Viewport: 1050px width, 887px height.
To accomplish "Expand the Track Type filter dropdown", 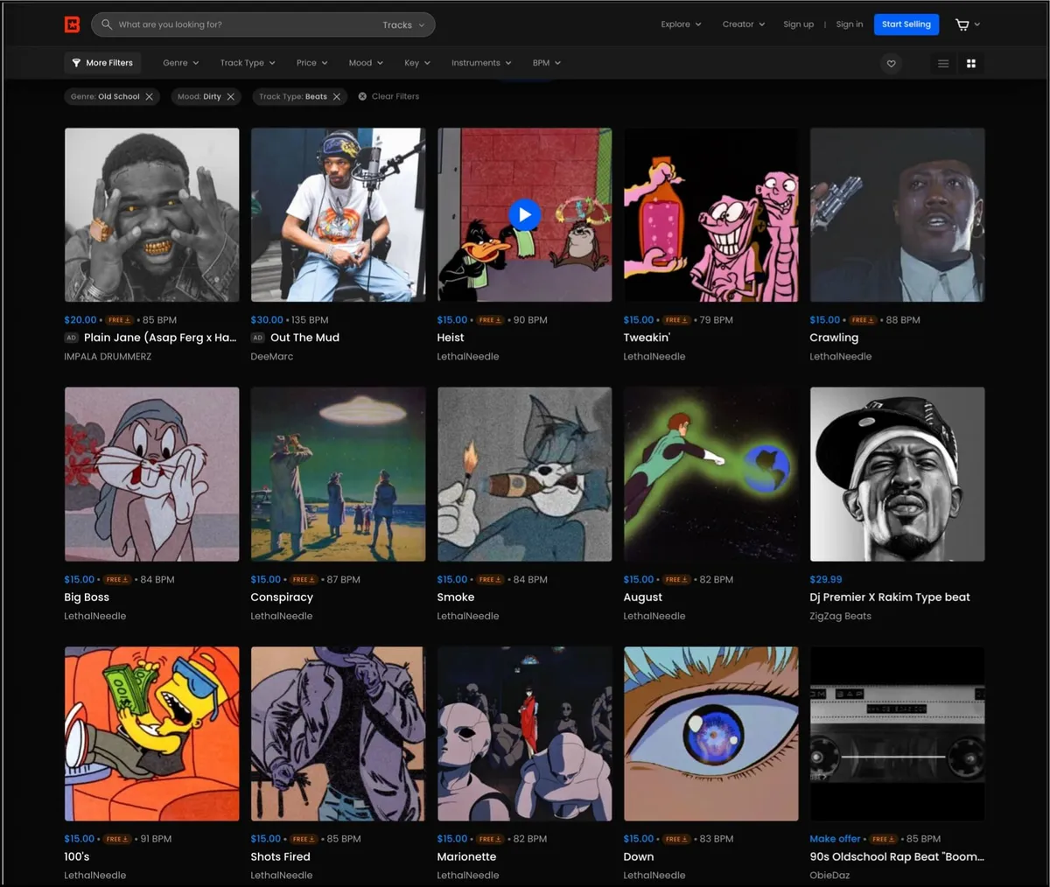I will pos(248,63).
